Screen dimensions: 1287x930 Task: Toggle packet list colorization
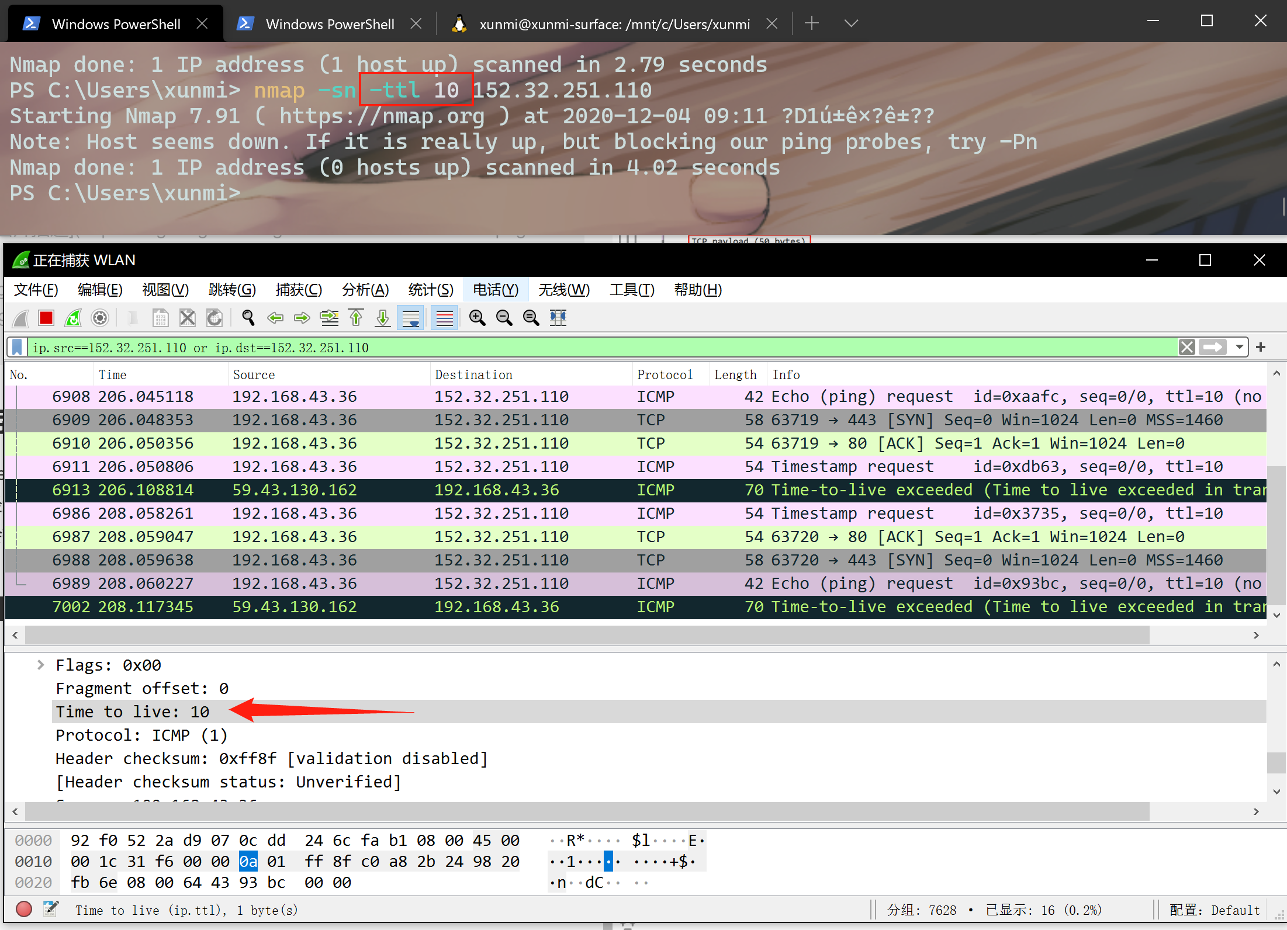[x=444, y=318]
